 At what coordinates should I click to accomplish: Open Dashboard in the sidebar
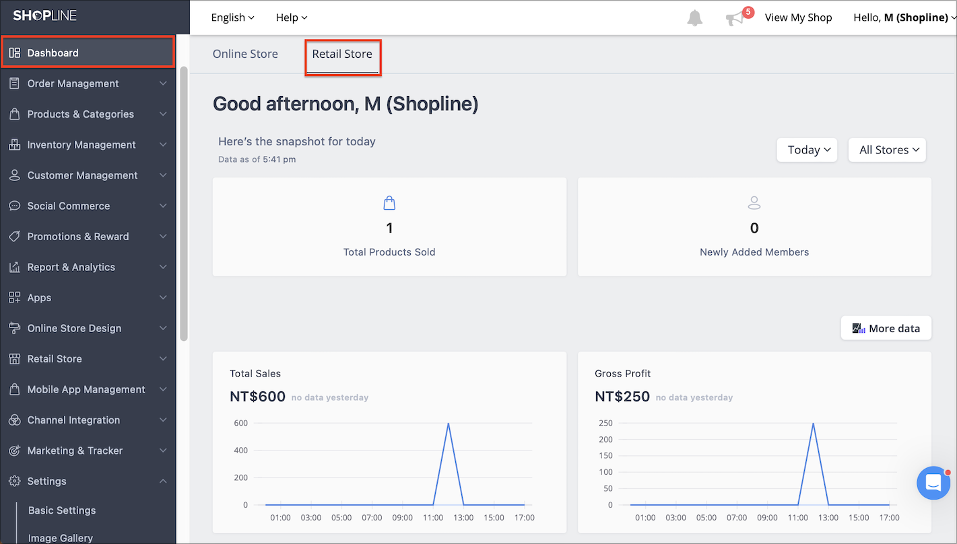tap(88, 53)
